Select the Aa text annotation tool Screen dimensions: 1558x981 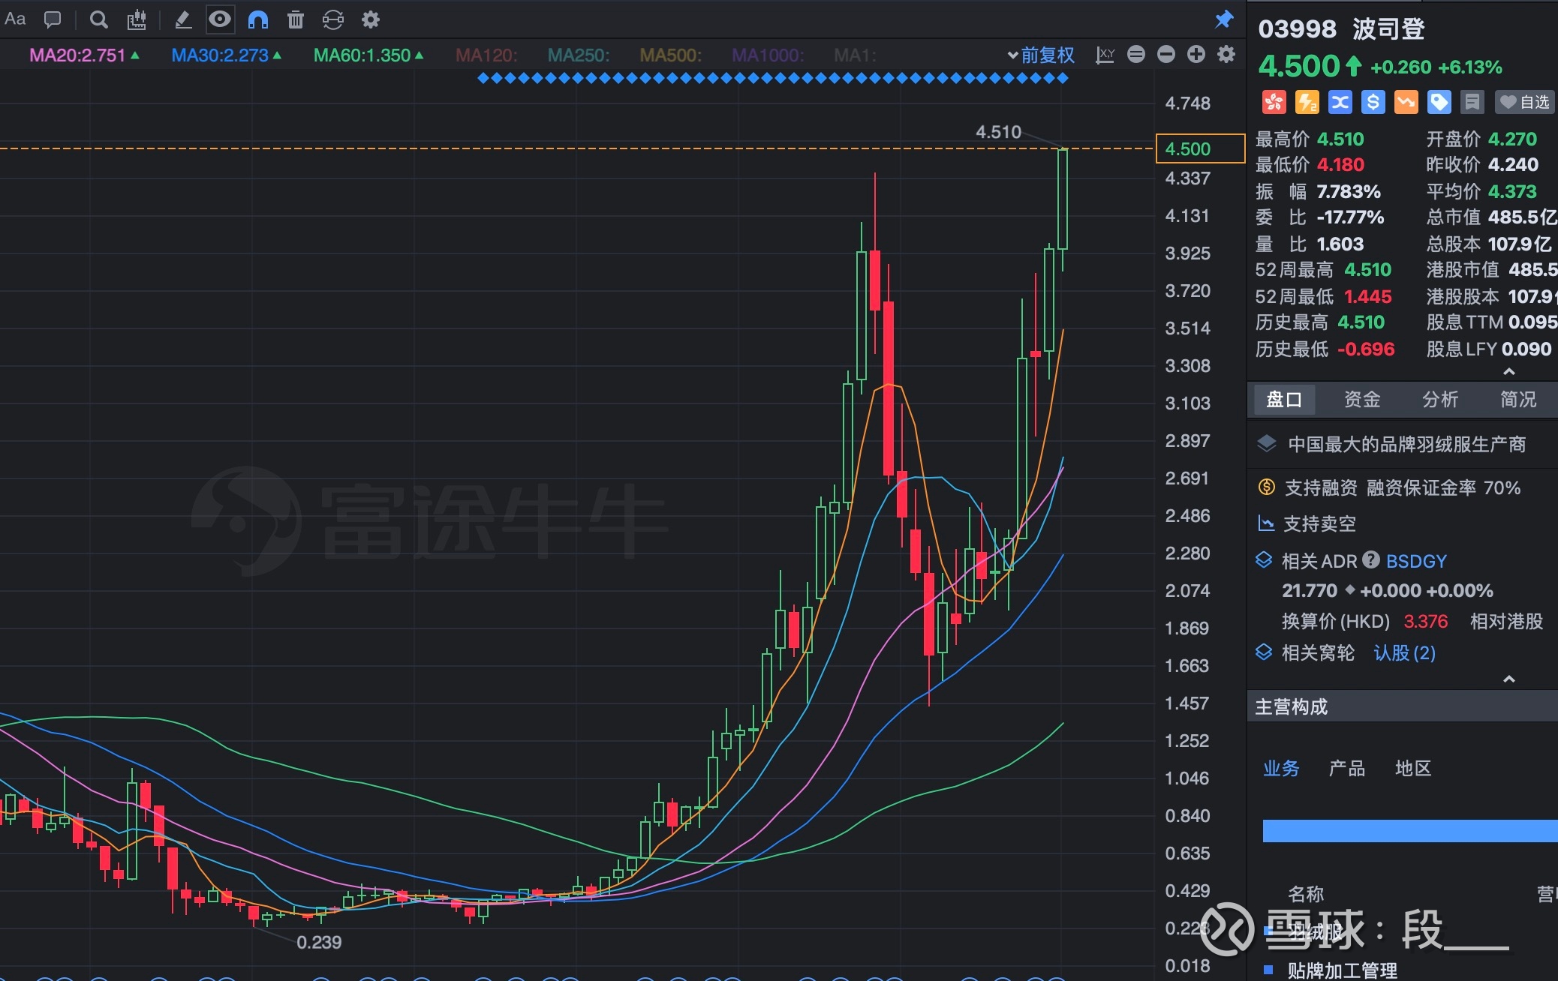[15, 19]
